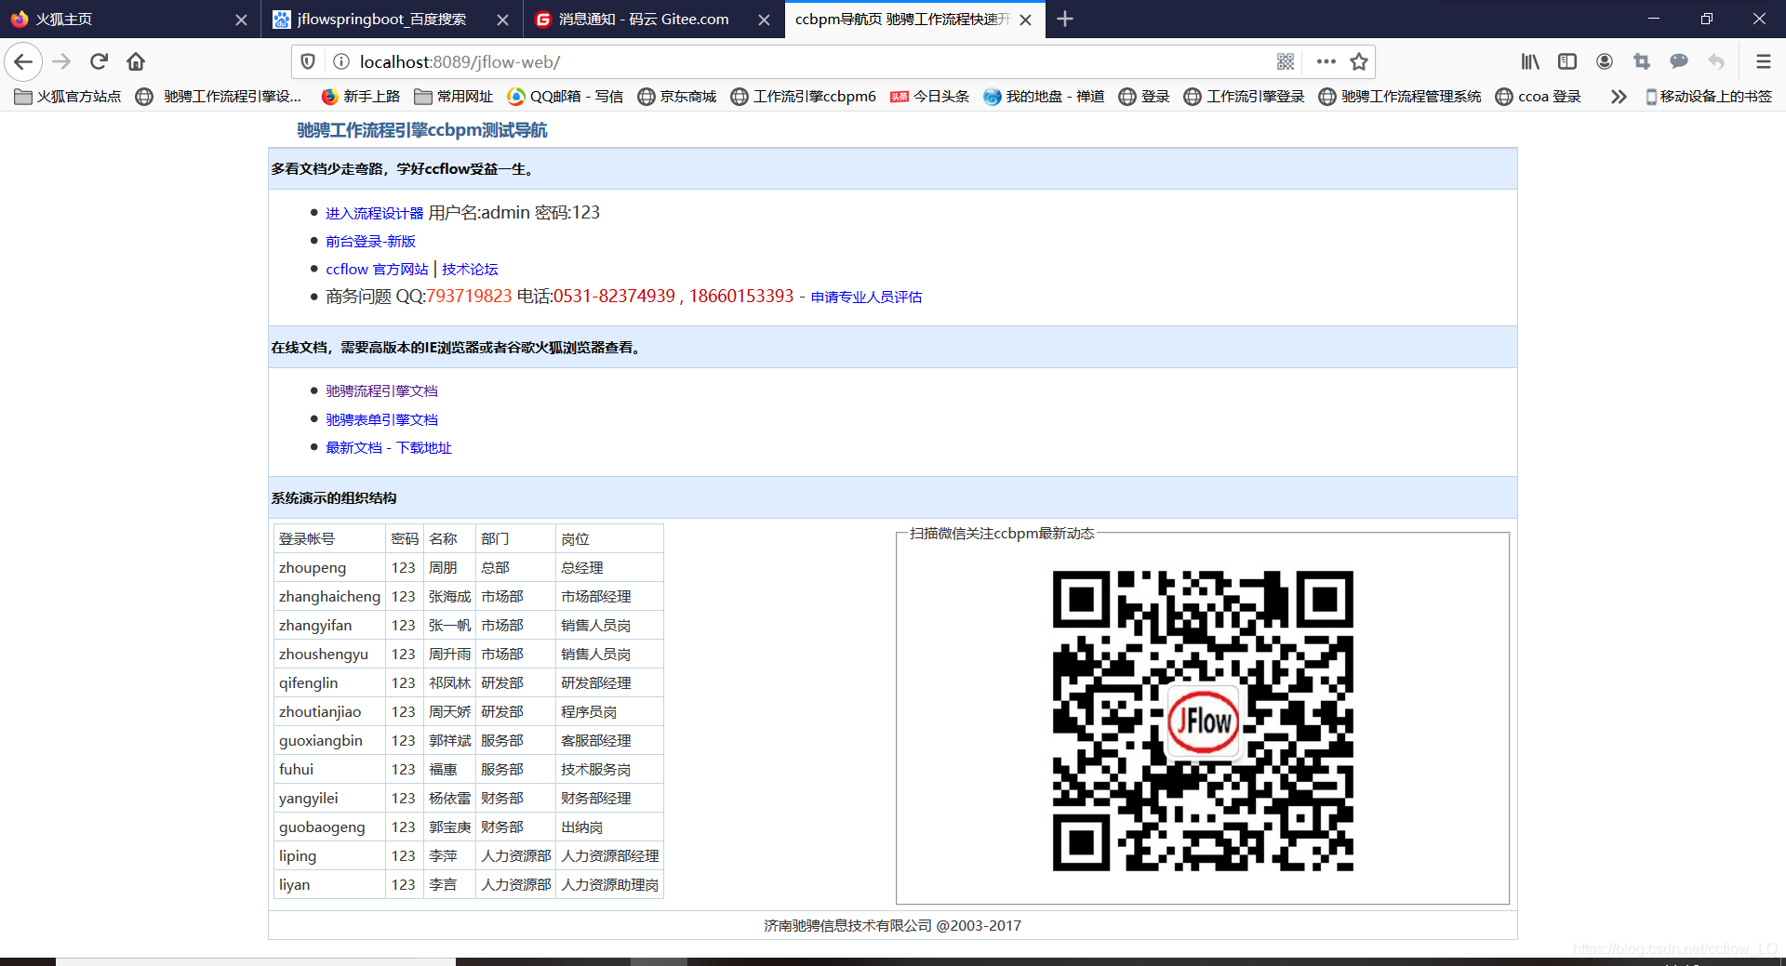Click guoxiangbin account cell

pyautogui.click(x=330, y=741)
